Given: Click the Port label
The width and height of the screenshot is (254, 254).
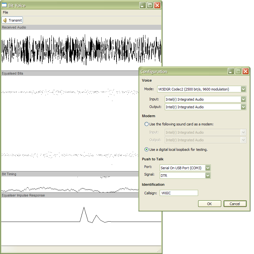Looking at the screenshot, I should pos(148,167).
